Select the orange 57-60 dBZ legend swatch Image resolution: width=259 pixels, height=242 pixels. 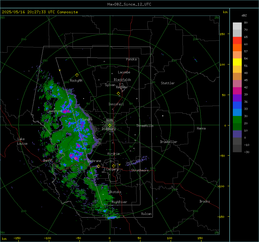[237, 48]
